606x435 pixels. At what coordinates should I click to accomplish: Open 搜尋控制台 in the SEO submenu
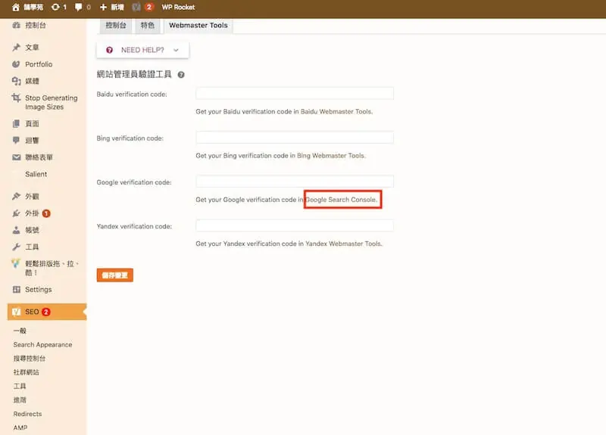pos(30,359)
